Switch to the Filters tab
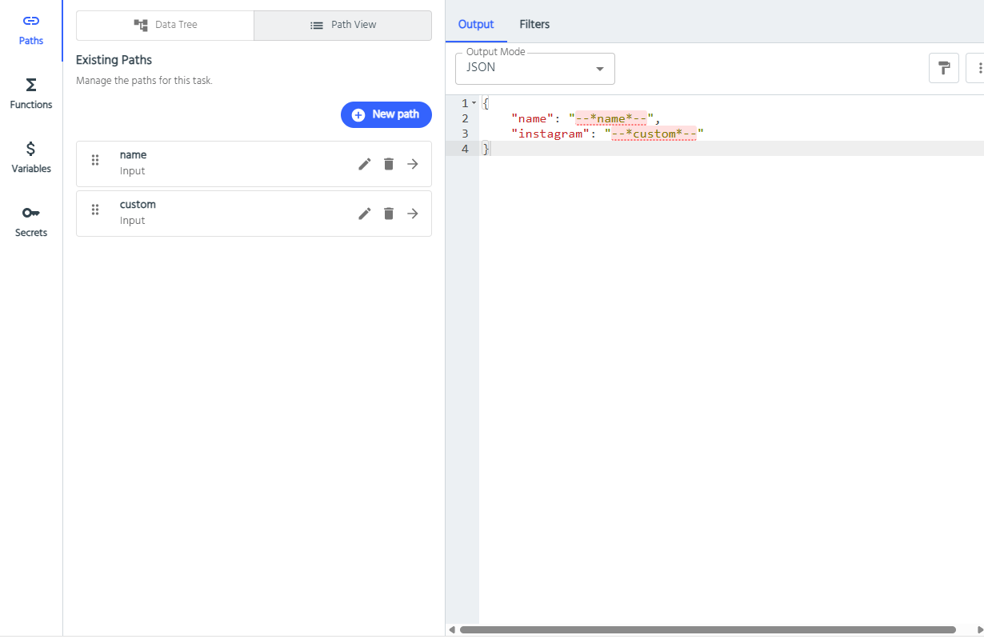 click(x=534, y=24)
